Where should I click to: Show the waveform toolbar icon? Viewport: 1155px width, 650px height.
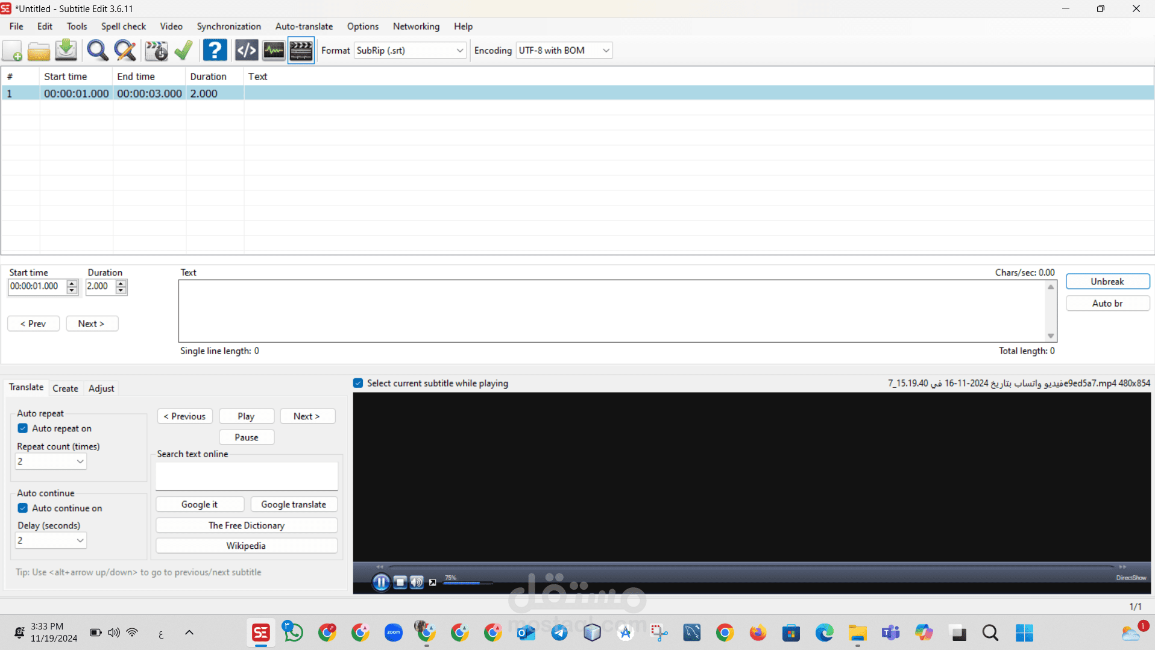pos(274,51)
